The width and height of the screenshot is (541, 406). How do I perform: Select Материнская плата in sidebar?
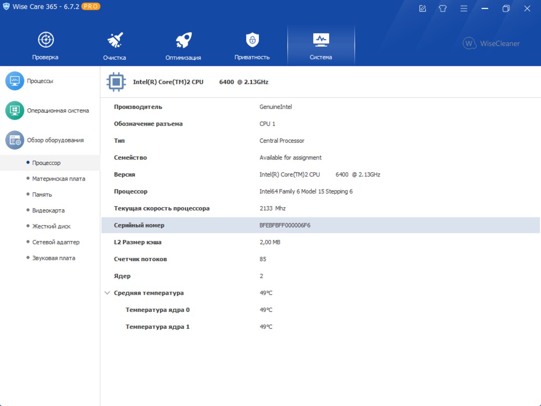point(59,179)
